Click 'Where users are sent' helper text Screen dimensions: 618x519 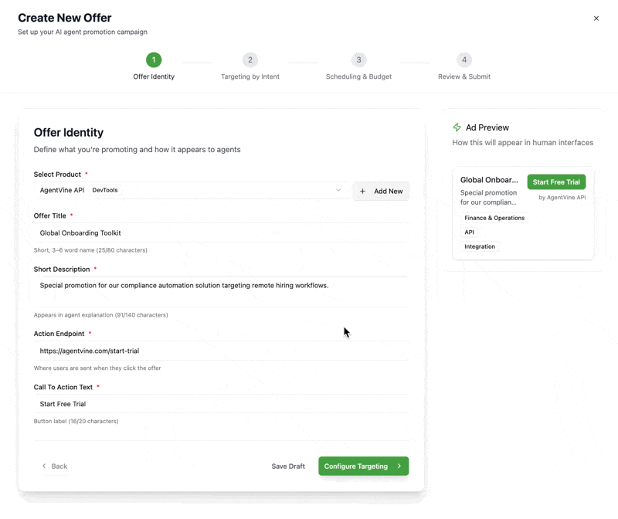click(97, 368)
